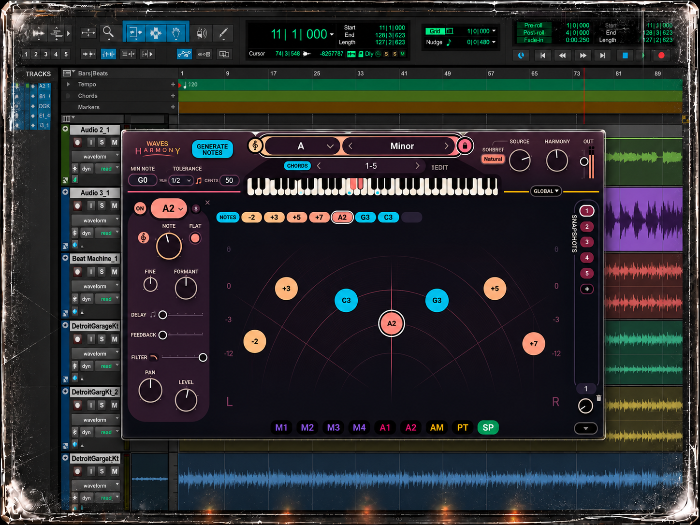Select the AM mode tab
The height and width of the screenshot is (525, 700).
[437, 427]
